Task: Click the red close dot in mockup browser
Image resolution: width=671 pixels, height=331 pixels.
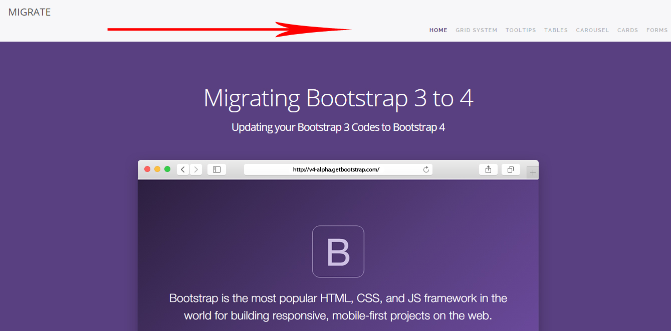Action: click(x=147, y=169)
